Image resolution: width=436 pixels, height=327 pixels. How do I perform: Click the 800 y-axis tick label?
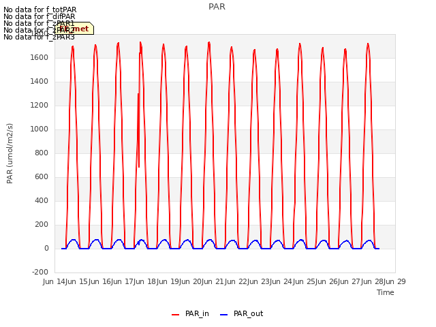(42, 153)
